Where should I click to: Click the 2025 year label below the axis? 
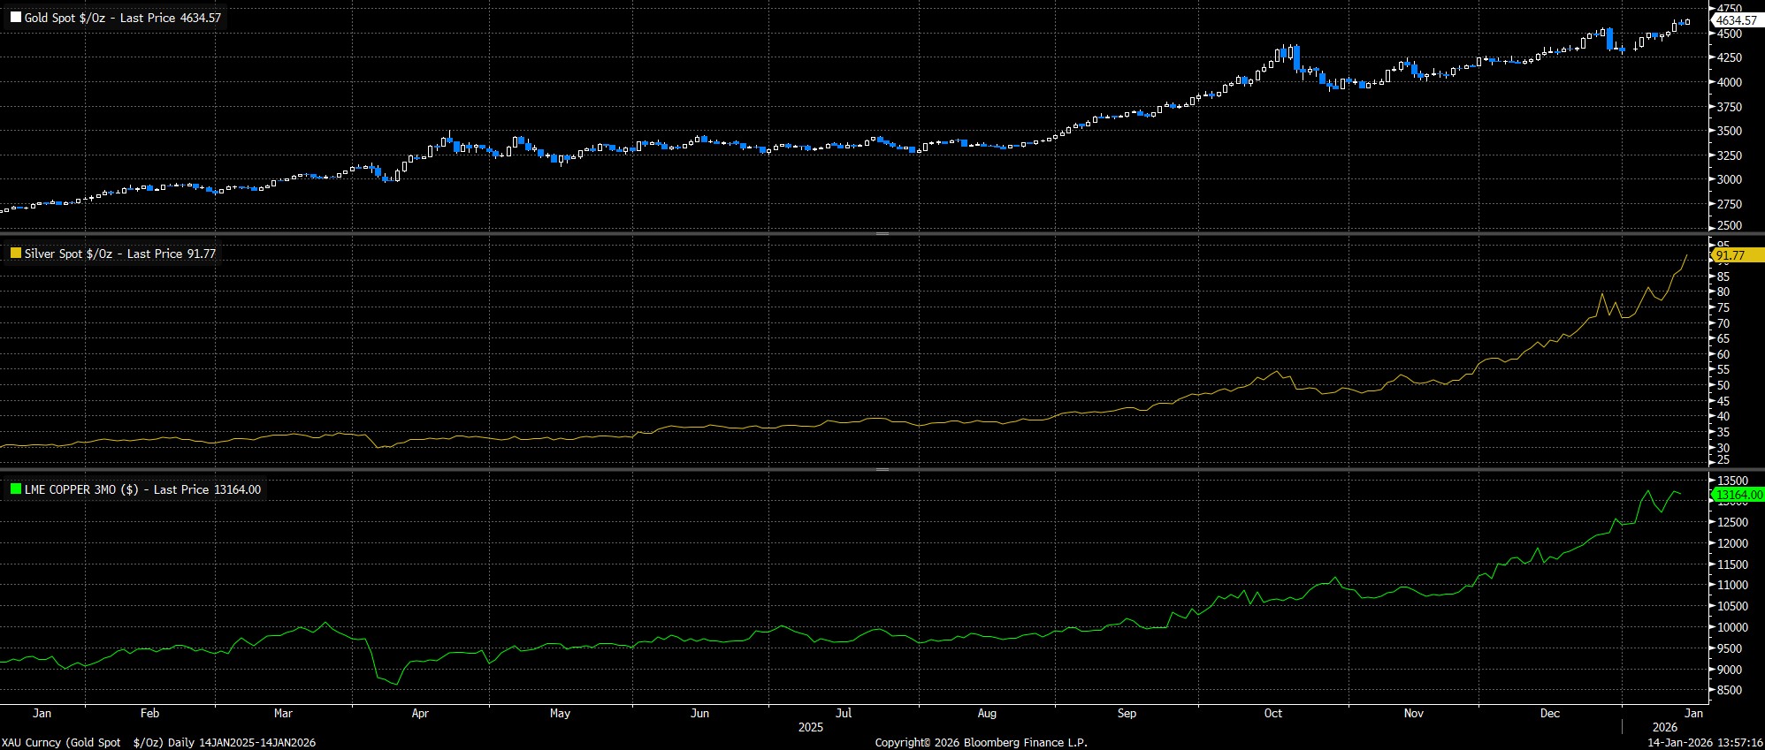810,727
